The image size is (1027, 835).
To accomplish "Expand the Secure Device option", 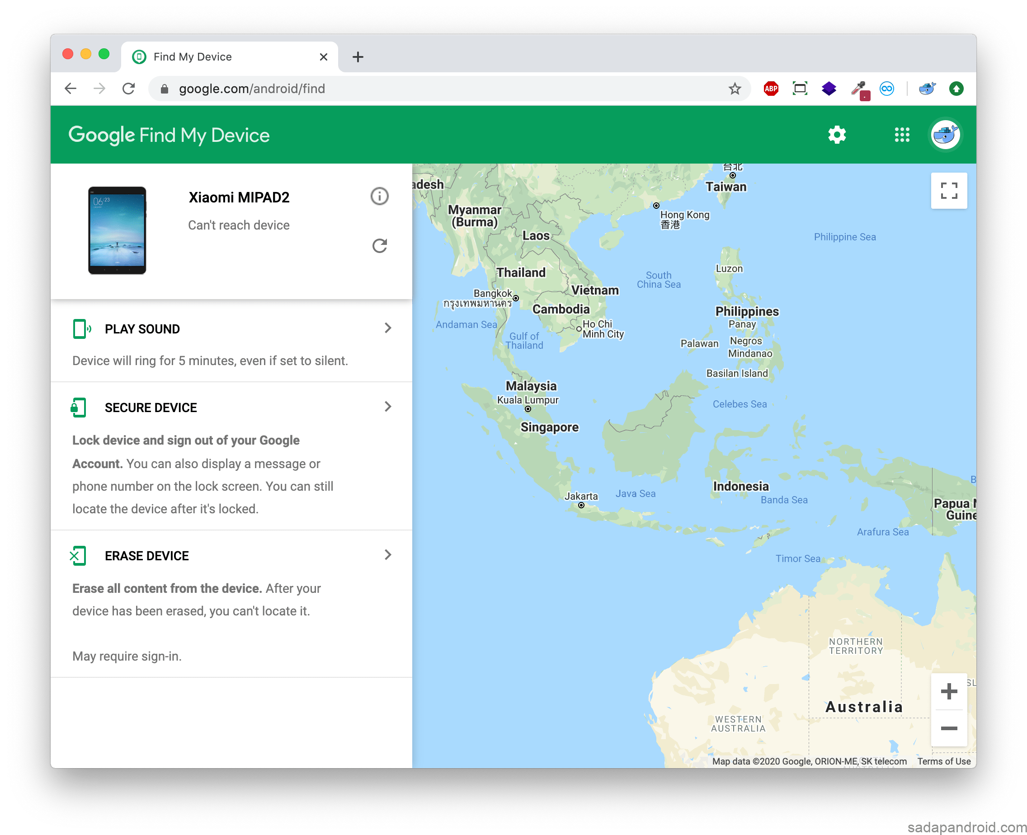I will (x=388, y=408).
